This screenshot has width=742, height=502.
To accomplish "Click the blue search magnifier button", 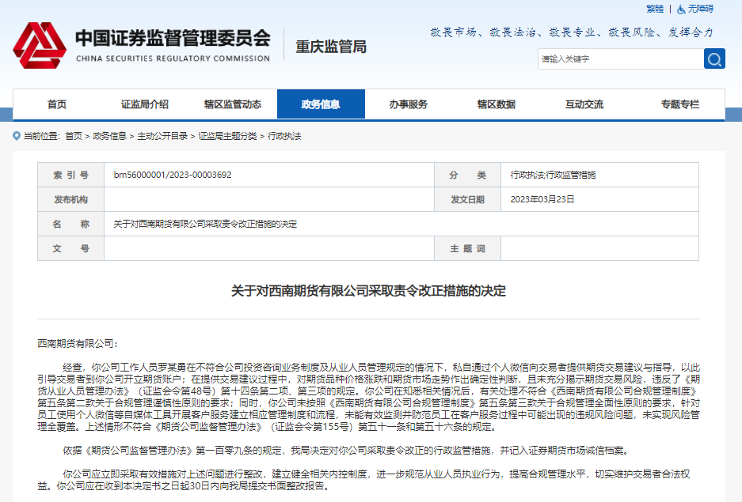I will coord(714,59).
